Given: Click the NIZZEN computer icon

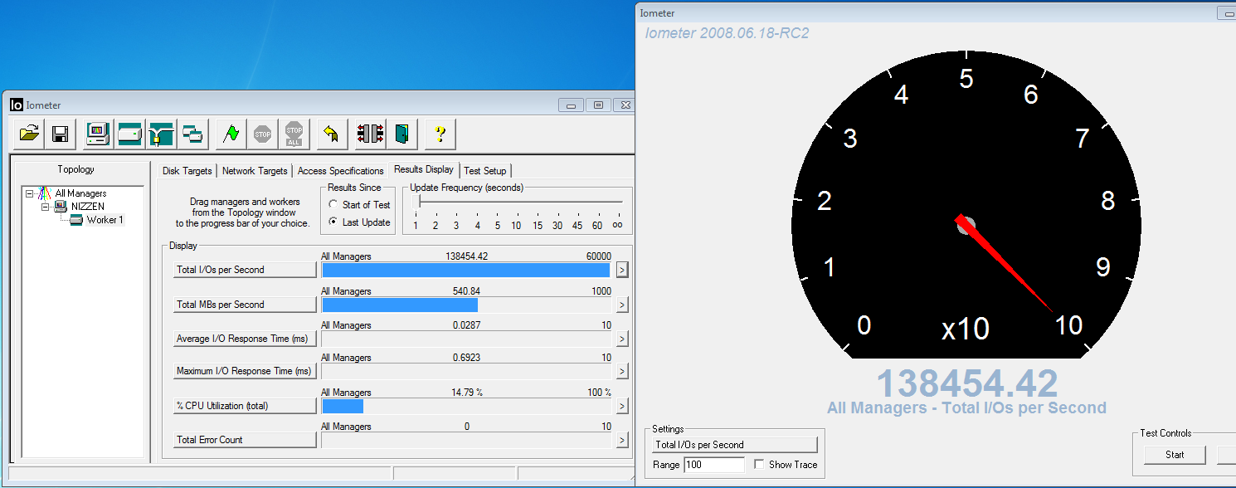Looking at the screenshot, I should click(x=61, y=207).
